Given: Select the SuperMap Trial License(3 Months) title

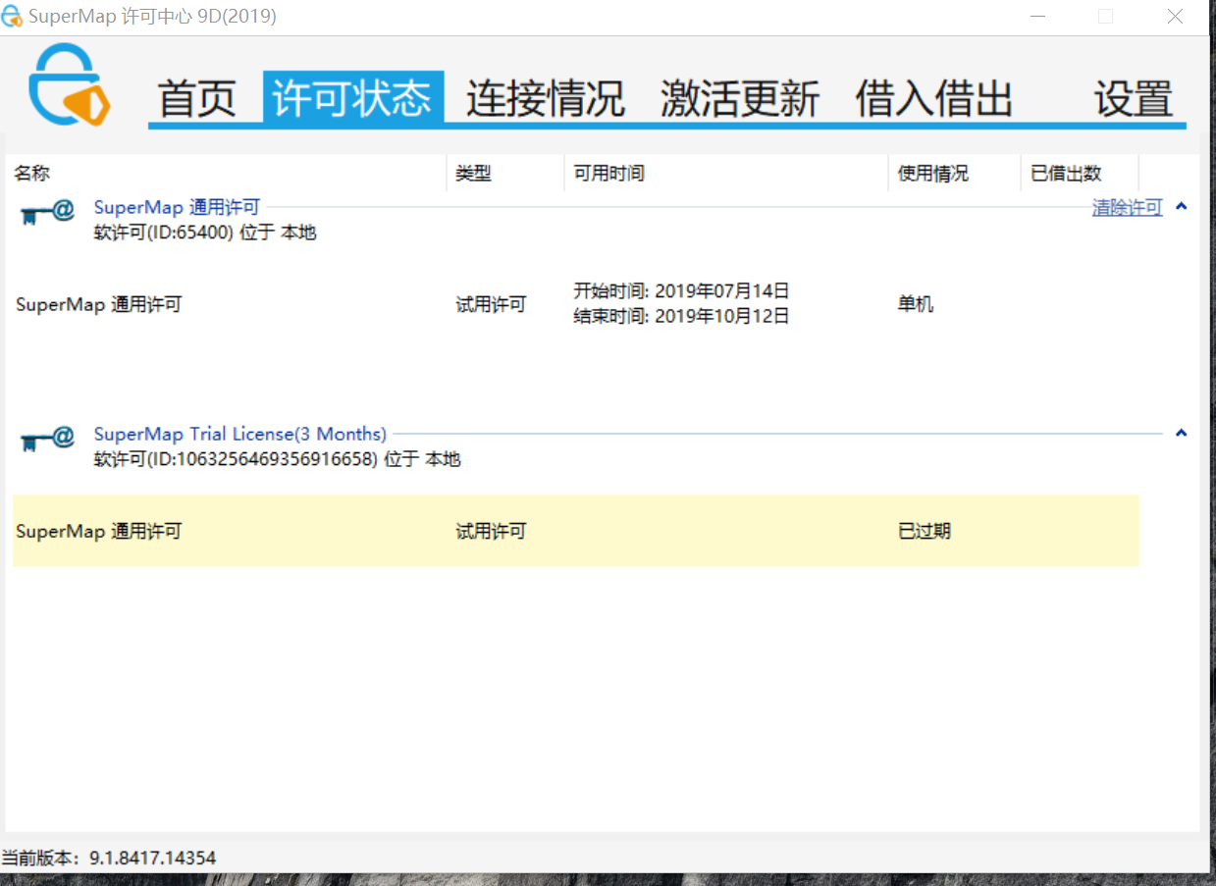Looking at the screenshot, I should tap(240, 434).
